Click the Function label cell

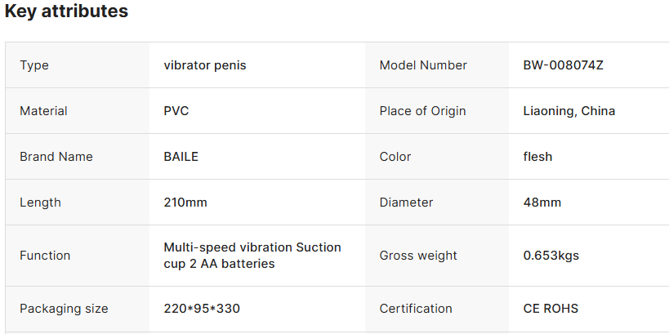tap(45, 256)
